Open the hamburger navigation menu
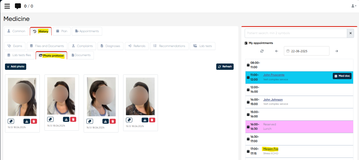 7,6
